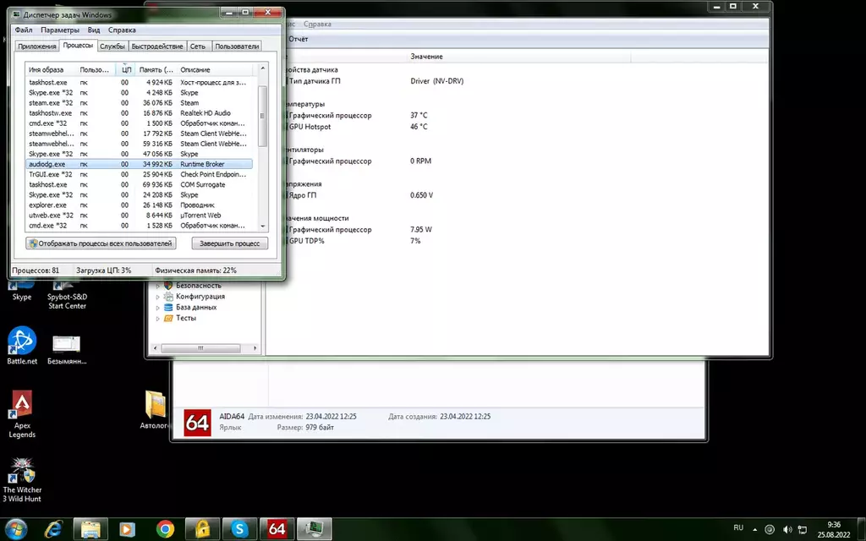Switch to the Пользователи tab

click(x=237, y=46)
